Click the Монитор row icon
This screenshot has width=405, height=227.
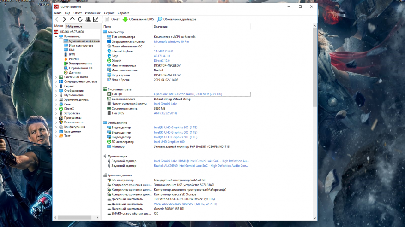point(109,146)
